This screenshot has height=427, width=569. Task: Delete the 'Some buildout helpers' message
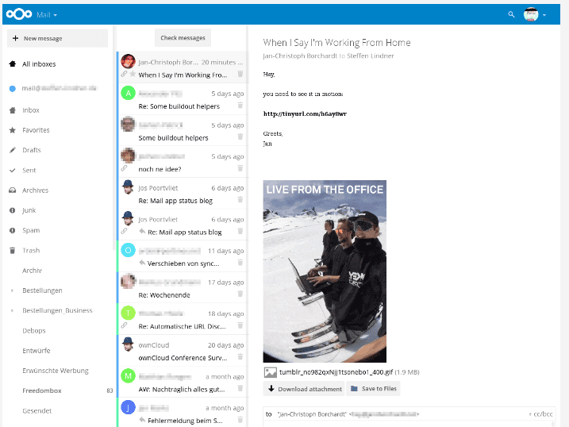click(240, 137)
